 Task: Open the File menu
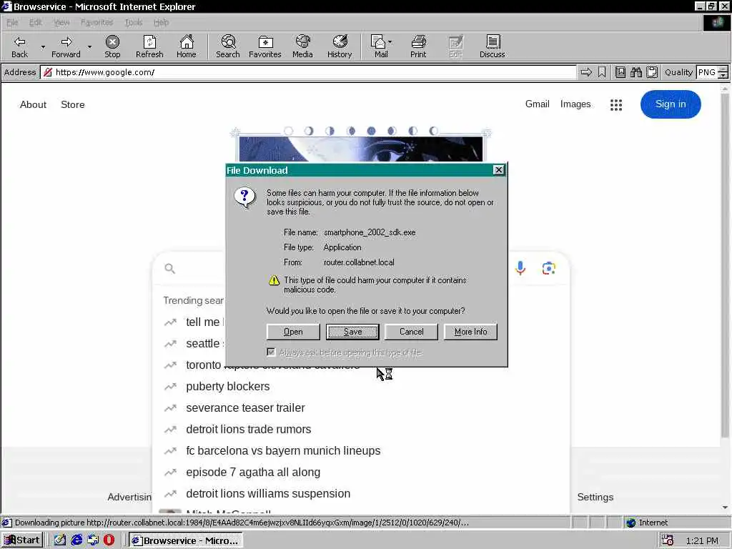pyautogui.click(x=12, y=22)
